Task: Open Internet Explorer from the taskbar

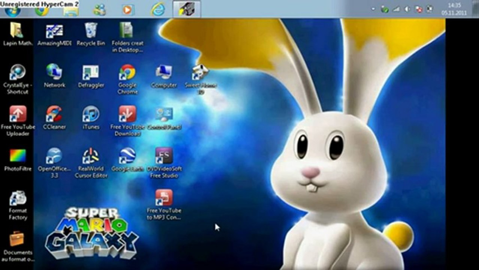Action: pos(158,9)
